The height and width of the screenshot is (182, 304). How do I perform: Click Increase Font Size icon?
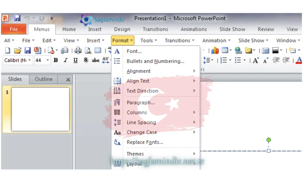point(256,61)
